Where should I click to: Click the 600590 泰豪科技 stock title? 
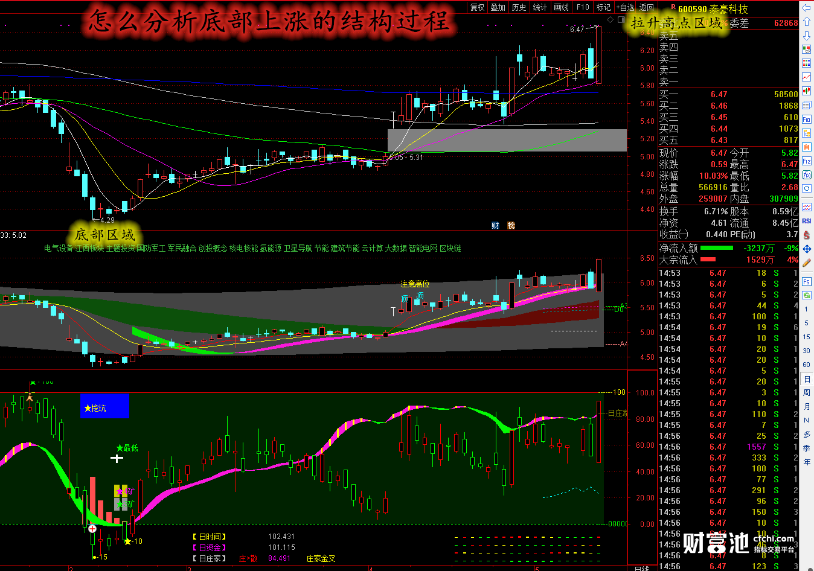pos(713,9)
